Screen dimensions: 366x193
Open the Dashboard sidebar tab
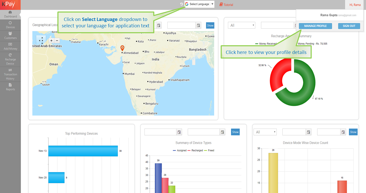pos(10,14)
